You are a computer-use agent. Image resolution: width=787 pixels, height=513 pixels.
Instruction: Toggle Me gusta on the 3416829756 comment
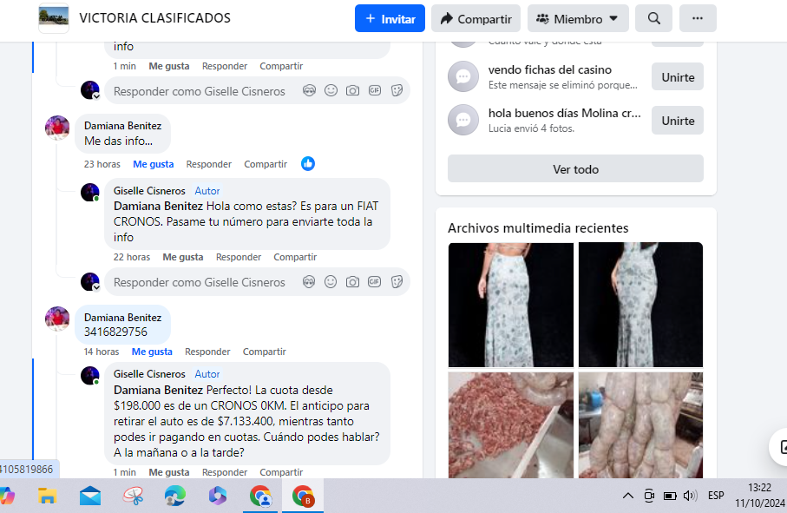tap(152, 352)
